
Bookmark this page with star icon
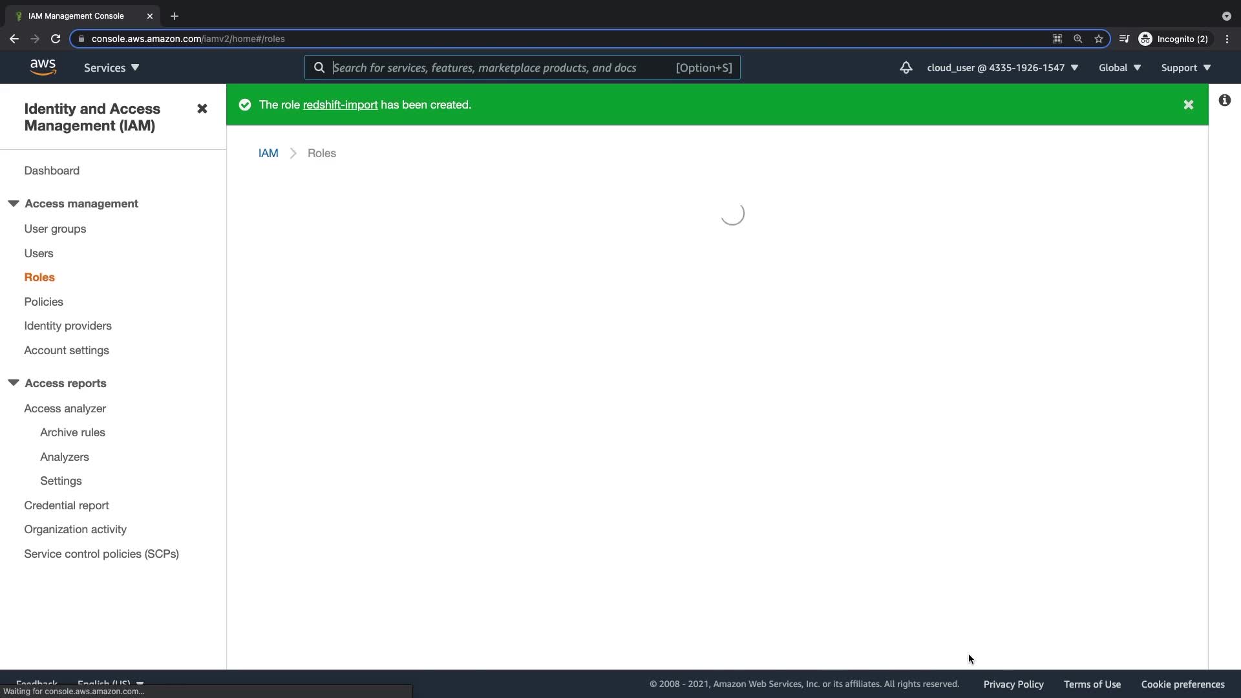pos(1098,39)
